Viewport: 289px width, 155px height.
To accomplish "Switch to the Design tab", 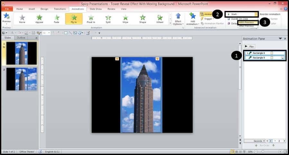I will (44, 9).
